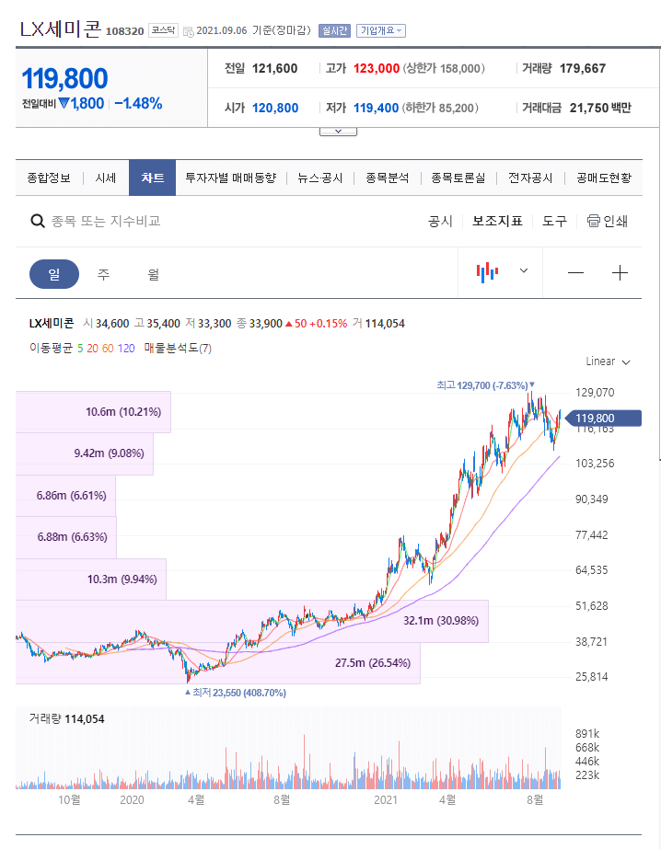Select the 일 daily period toggle
Image resolution: width=661 pixels, height=849 pixels.
pos(54,274)
